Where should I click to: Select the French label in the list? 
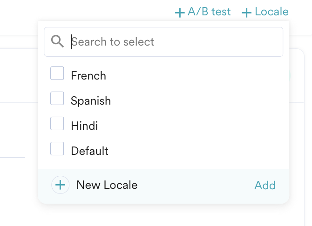(x=88, y=75)
